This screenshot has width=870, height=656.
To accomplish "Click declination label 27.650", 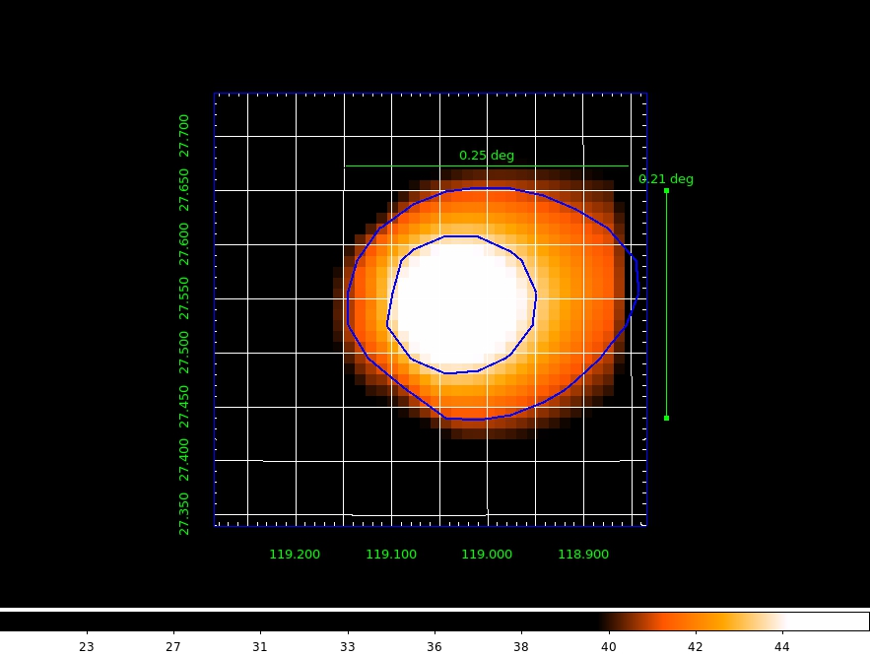I will pos(183,190).
